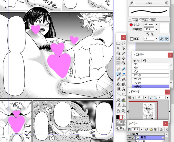Toggle the left pen-pressure button next to 補正
Viewport: 174px width, 142px height.
pos(161,39)
